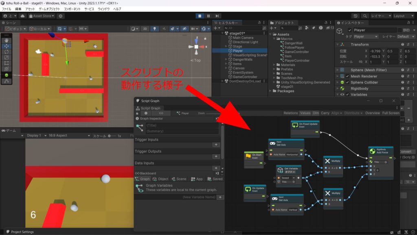The image size is (417, 235).
Task: Click the green sphere collider edit tool
Action: point(7,75)
